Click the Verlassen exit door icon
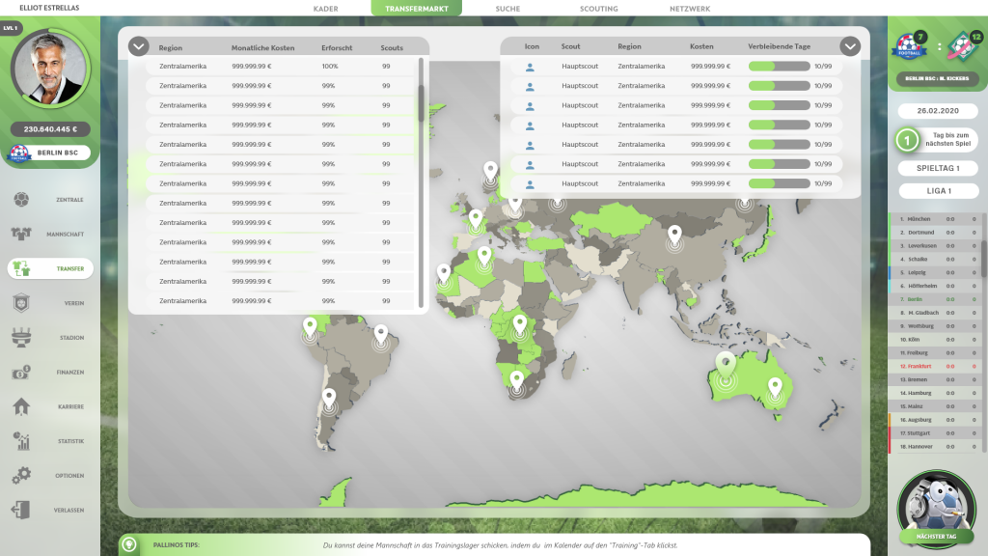This screenshot has width=988, height=556. [x=20, y=510]
